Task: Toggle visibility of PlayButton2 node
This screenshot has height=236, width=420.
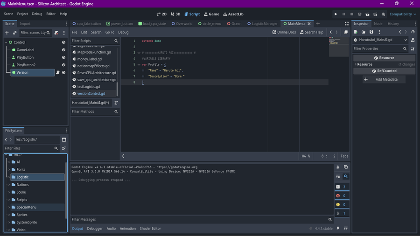Action: pos(63,65)
